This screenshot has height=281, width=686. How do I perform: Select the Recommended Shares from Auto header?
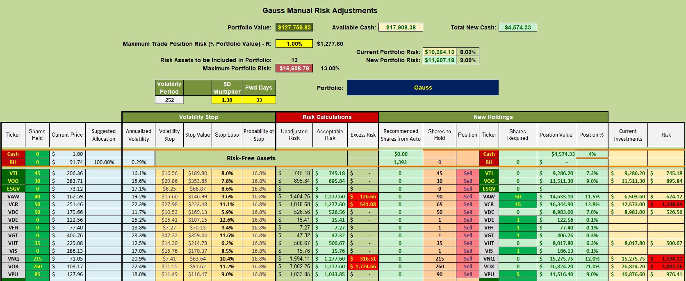tap(401, 135)
